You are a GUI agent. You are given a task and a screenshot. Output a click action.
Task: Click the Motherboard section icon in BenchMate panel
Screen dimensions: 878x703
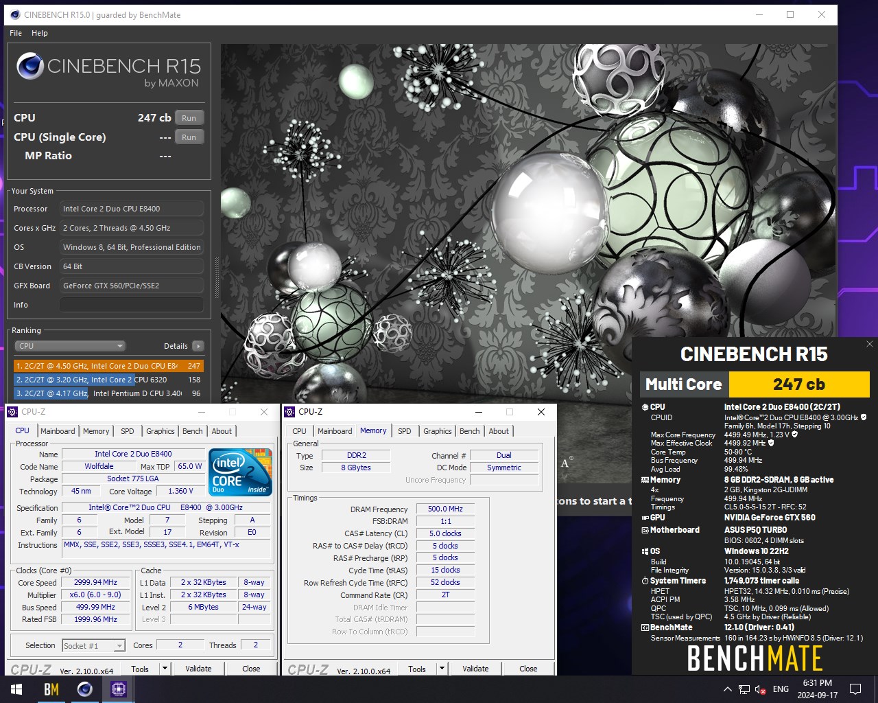[645, 530]
